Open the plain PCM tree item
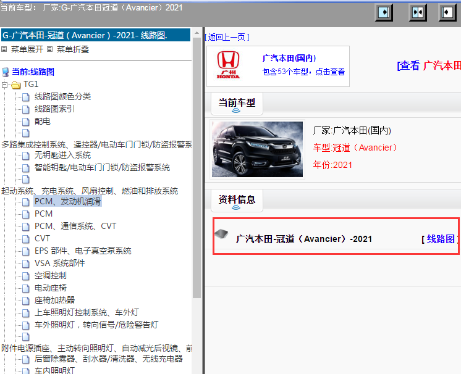This screenshot has height=374, width=461. (x=43, y=214)
